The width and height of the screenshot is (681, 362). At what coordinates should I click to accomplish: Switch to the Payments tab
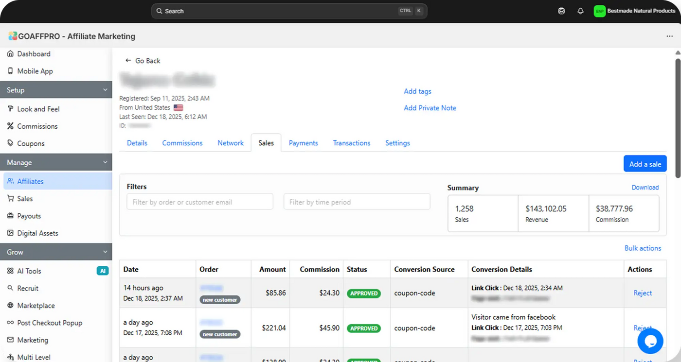coord(303,143)
